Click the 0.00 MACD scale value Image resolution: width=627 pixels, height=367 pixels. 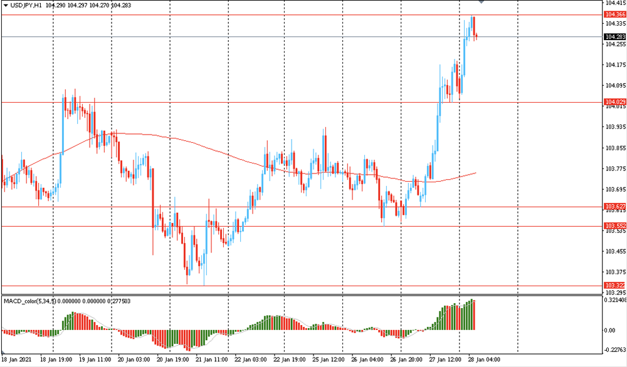[x=610, y=330]
